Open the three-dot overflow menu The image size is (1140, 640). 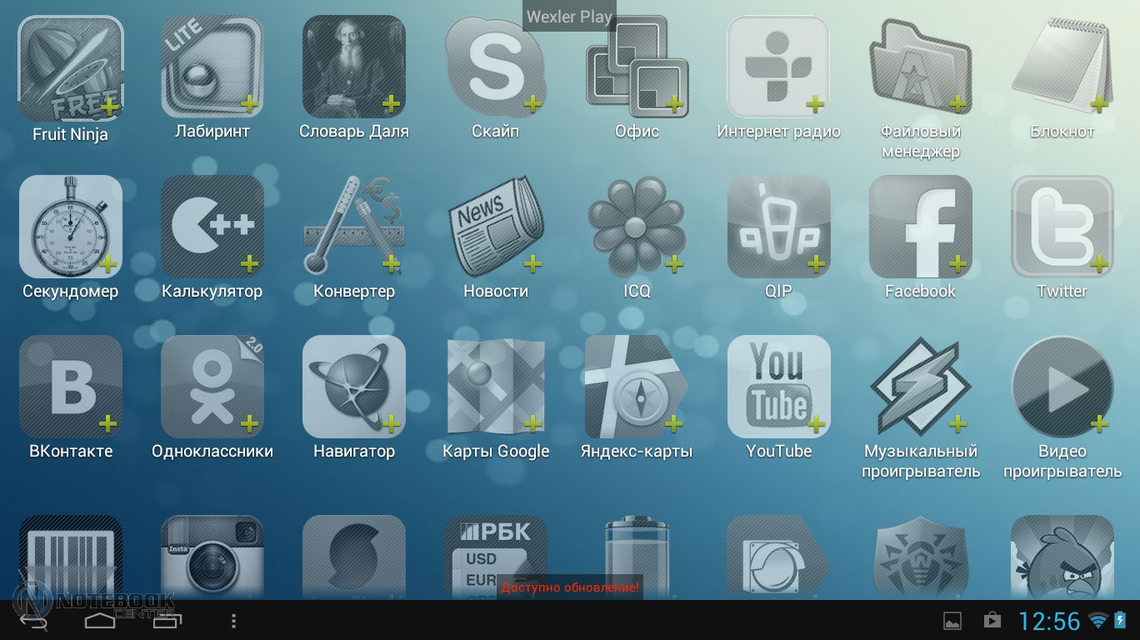(x=233, y=621)
